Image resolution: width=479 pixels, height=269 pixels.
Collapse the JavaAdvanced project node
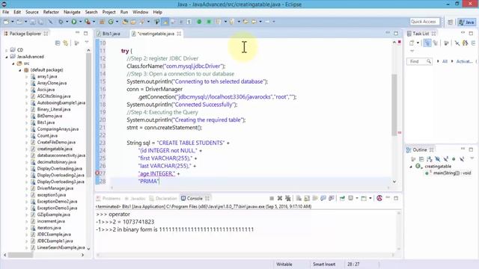point(7,57)
